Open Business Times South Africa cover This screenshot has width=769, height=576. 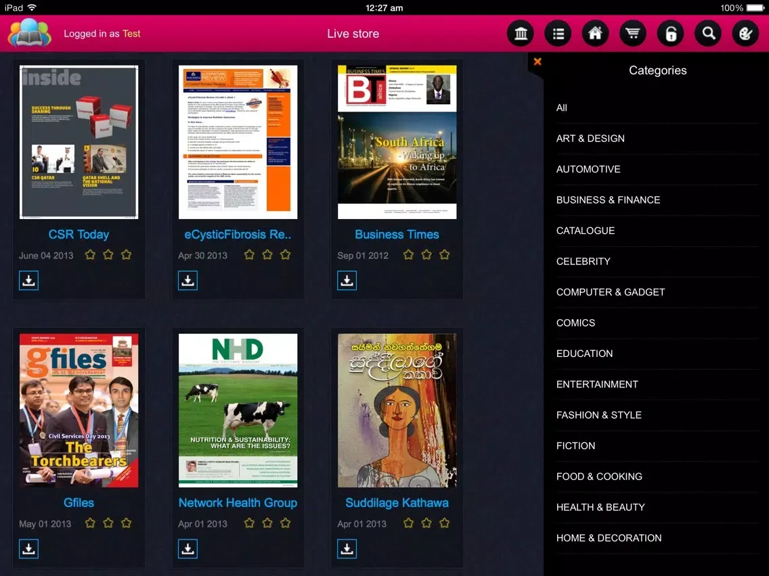(x=397, y=142)
